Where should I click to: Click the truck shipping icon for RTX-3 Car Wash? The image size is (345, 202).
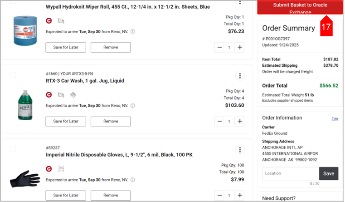coord(61,94)
